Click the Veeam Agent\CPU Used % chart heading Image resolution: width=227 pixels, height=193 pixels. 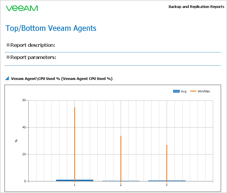coord(62,79)
